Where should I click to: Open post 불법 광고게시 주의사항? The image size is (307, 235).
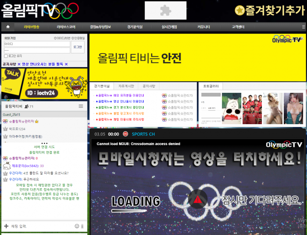119,113
